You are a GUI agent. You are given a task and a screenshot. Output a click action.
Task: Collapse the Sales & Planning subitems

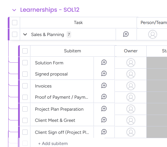tap(25, 34)
